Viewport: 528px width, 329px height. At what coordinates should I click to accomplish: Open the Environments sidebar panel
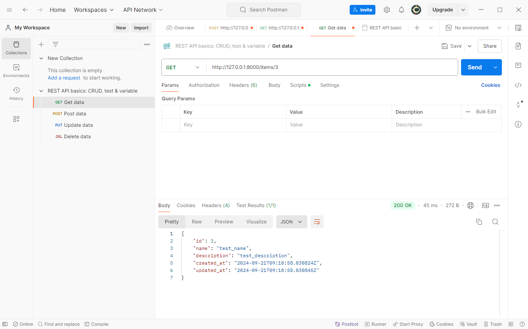pos(16,71)
